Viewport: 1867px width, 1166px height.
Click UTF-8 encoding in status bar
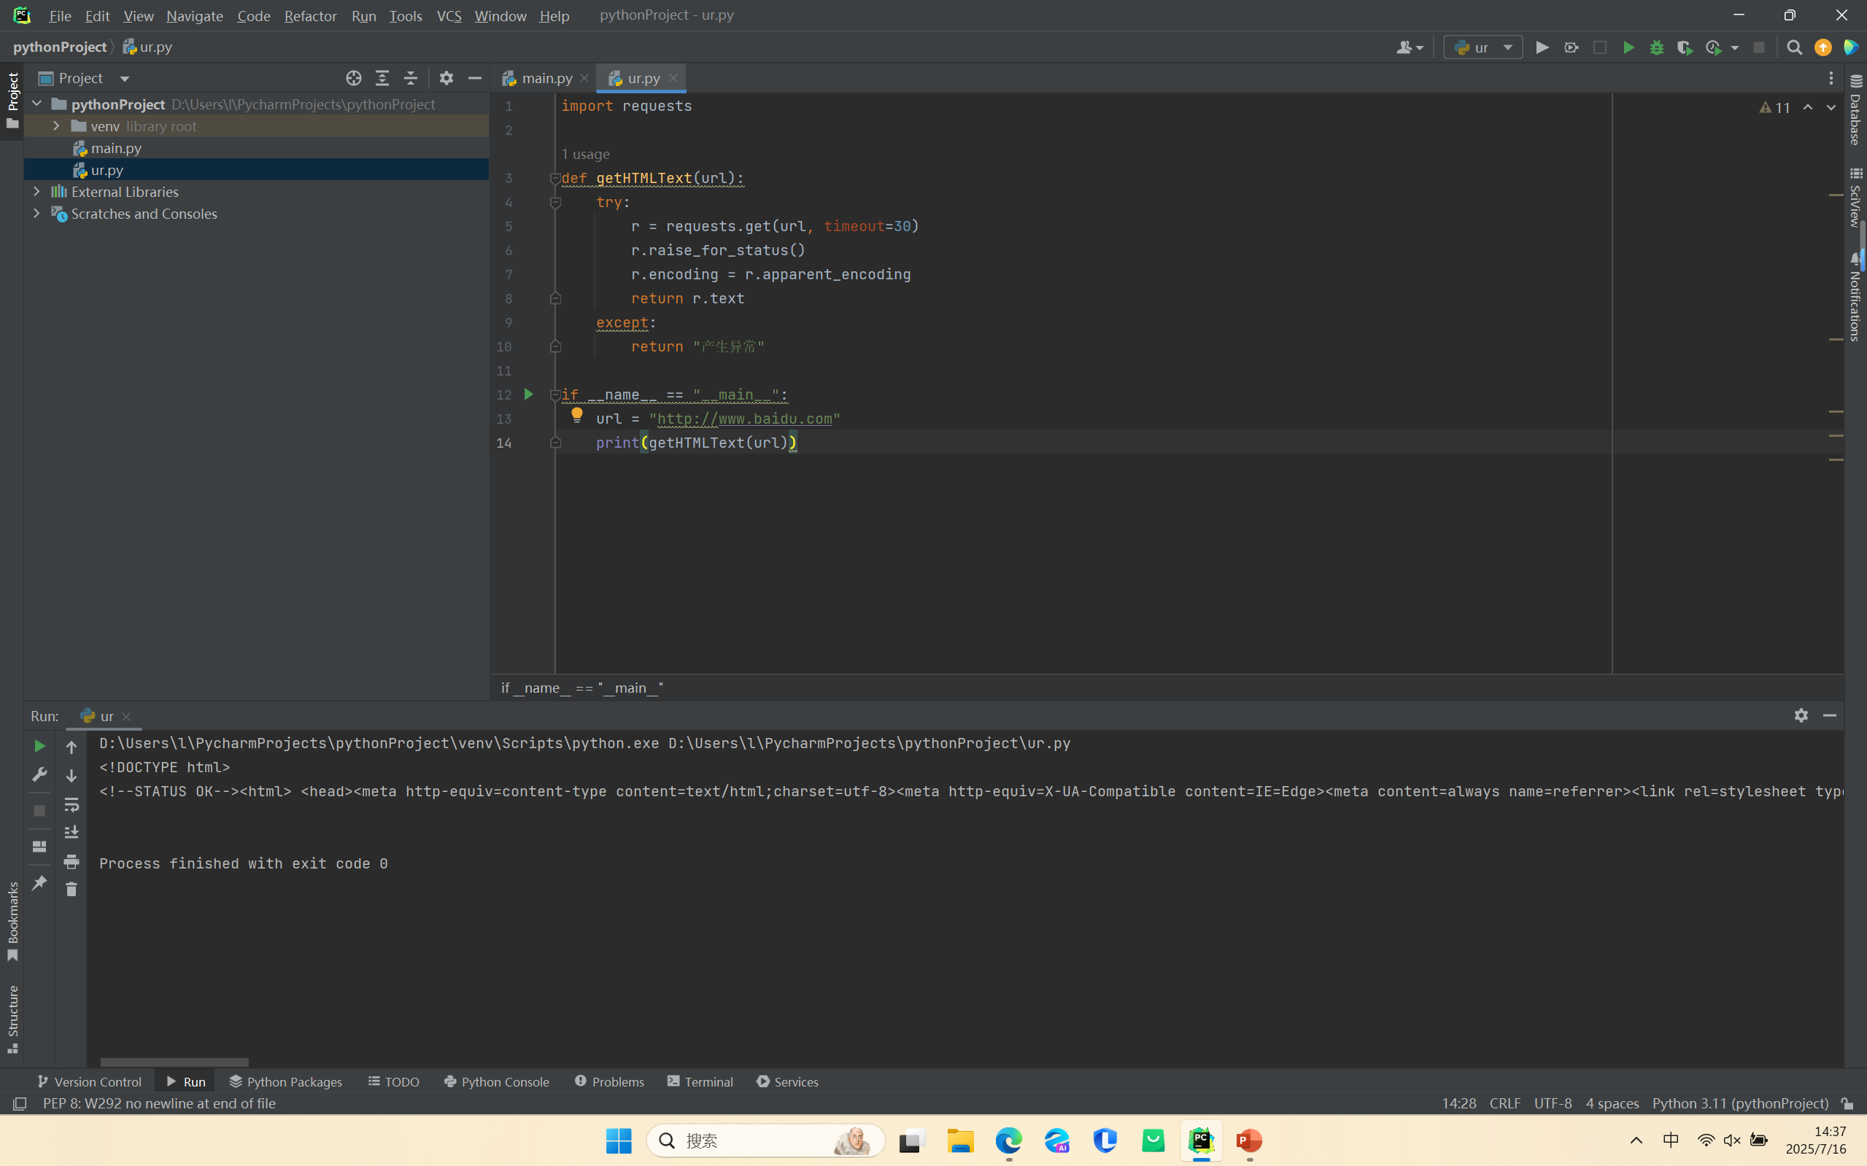[1553, 1103]
